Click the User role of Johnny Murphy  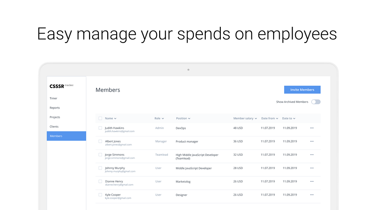coord(158,168)
